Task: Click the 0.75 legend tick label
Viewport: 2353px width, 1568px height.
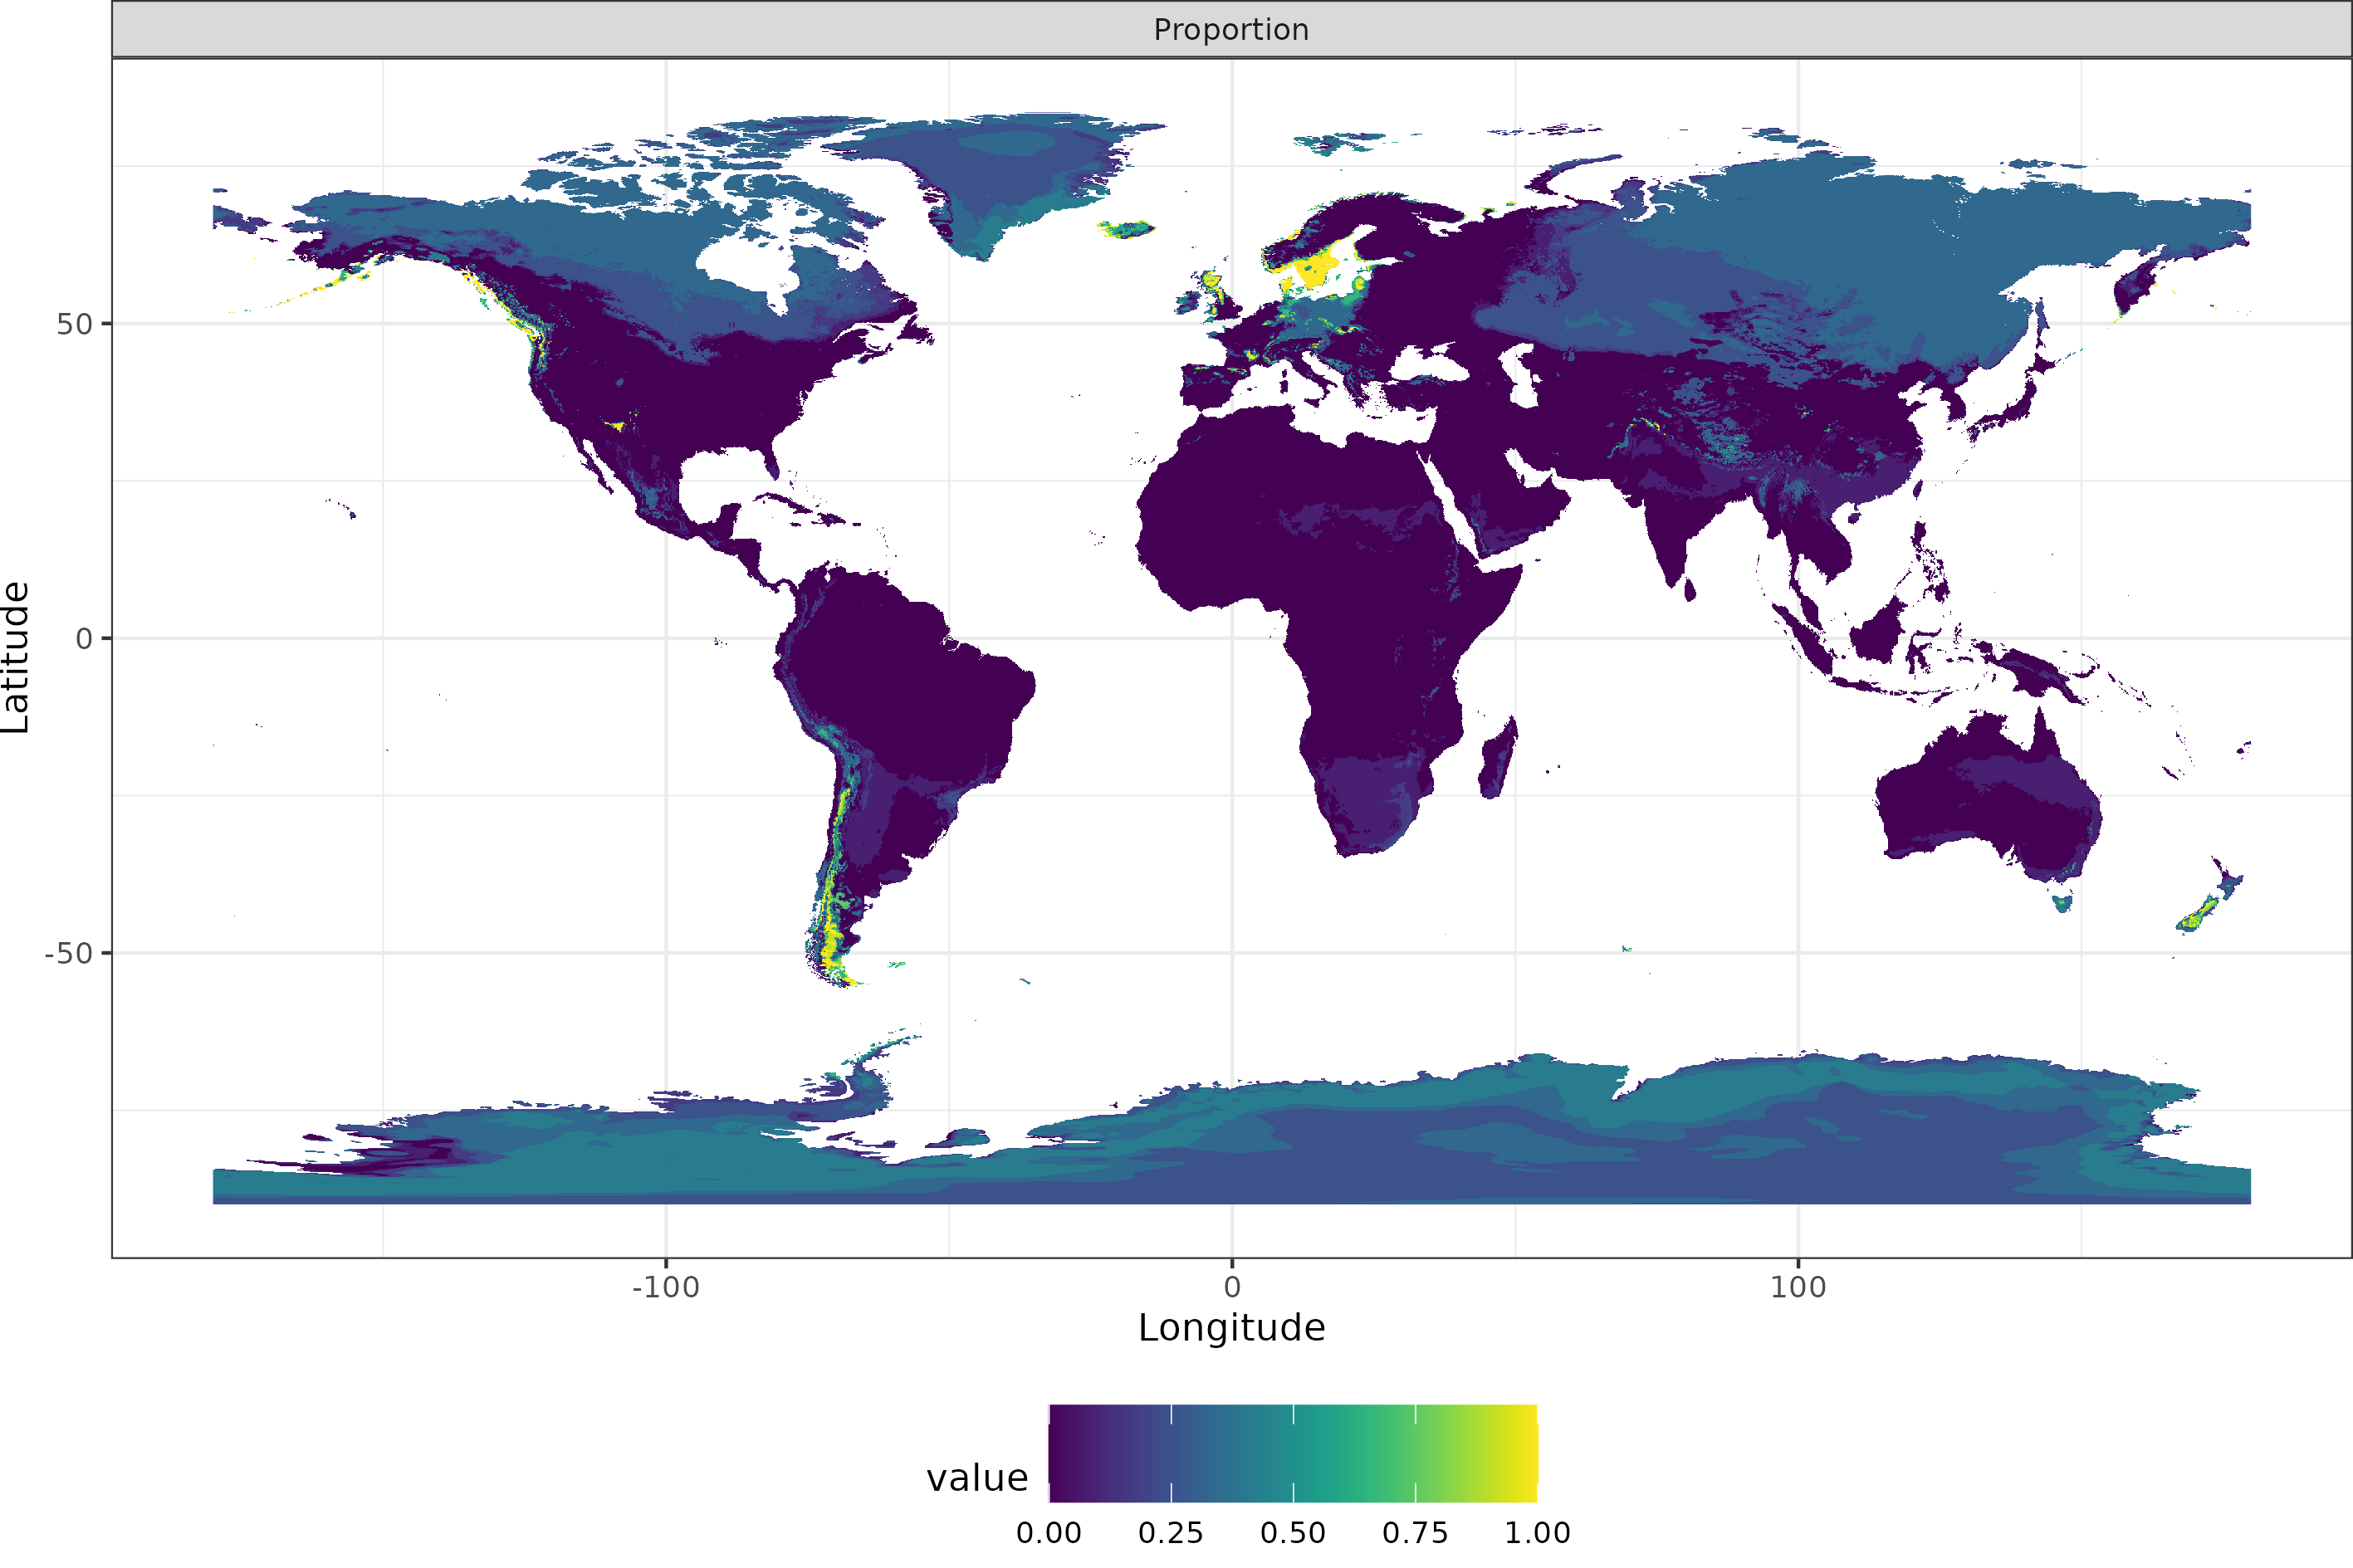Action: tap(1416, 1532)
